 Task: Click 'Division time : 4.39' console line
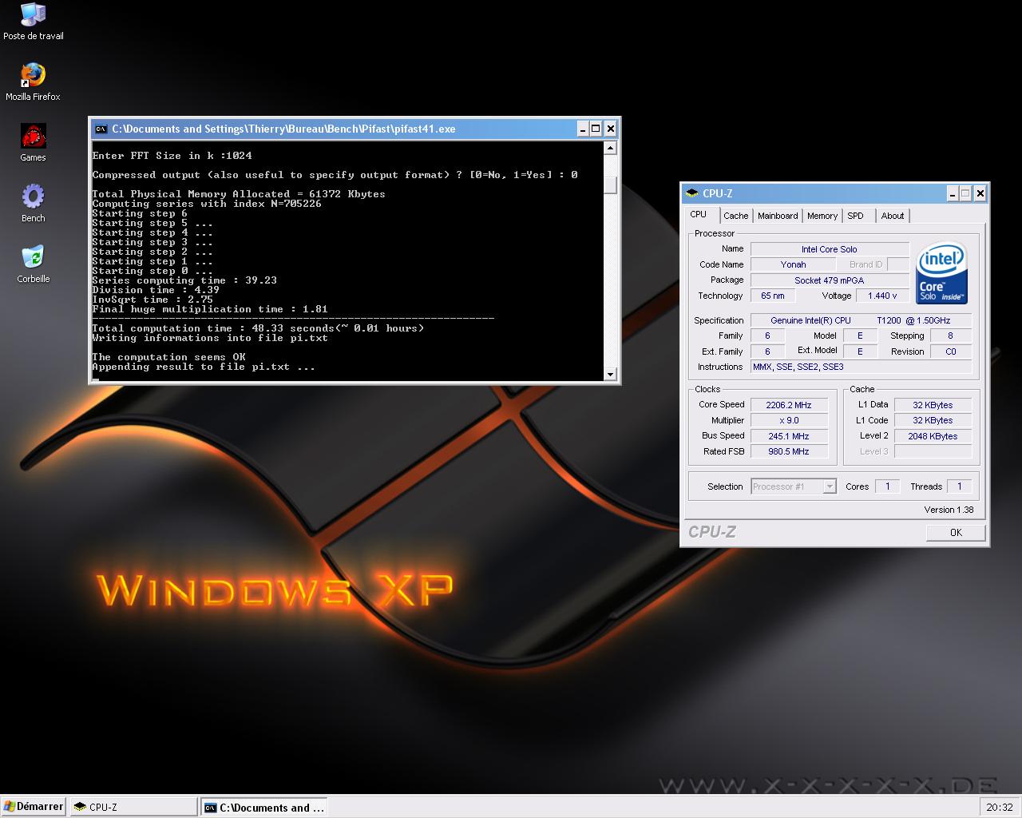[156, 290]
